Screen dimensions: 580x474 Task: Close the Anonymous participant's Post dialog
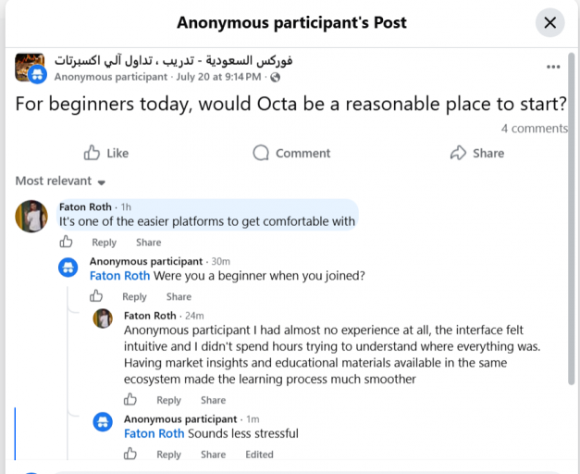pos(549,22)
